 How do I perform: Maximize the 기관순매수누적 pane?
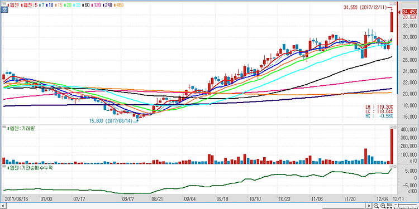click(x=394, y=167)
